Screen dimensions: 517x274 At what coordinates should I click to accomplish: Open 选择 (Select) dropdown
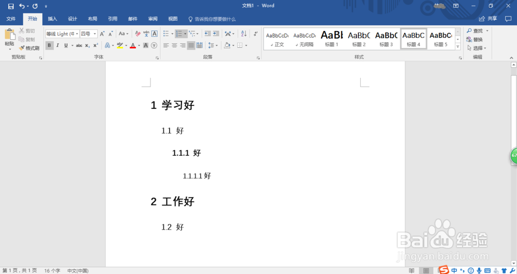click(477, 48)
